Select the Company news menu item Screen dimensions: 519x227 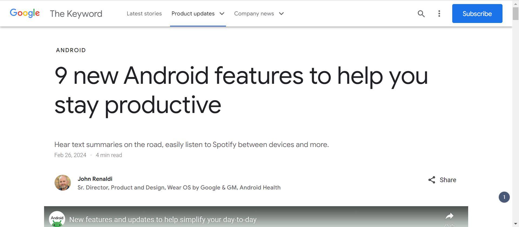click(254, 14)
